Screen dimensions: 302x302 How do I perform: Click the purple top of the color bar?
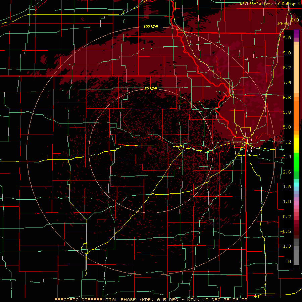(x=296, y=34)
